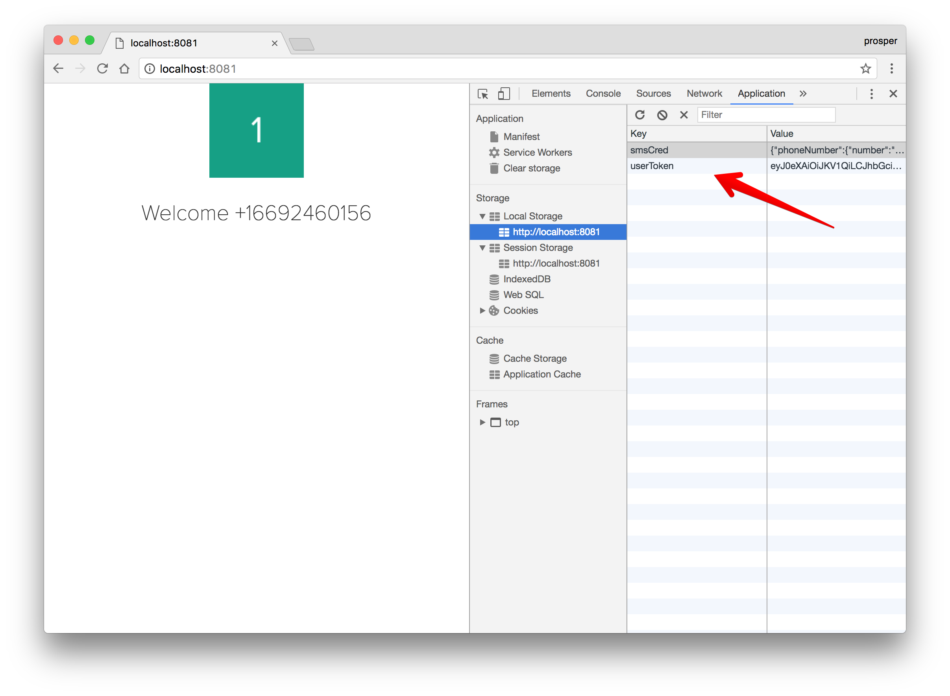Click the Manifest item in Application

coord(521,136)
